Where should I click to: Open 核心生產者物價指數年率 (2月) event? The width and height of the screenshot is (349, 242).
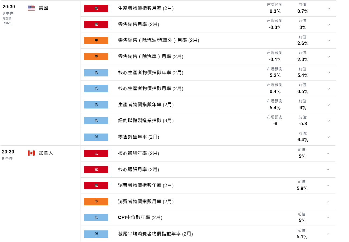151,72
